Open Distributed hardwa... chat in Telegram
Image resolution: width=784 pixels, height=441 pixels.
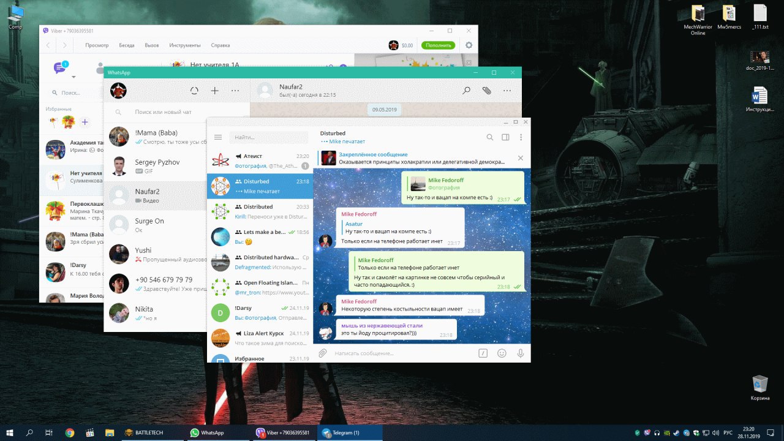(x=260, y=262)
